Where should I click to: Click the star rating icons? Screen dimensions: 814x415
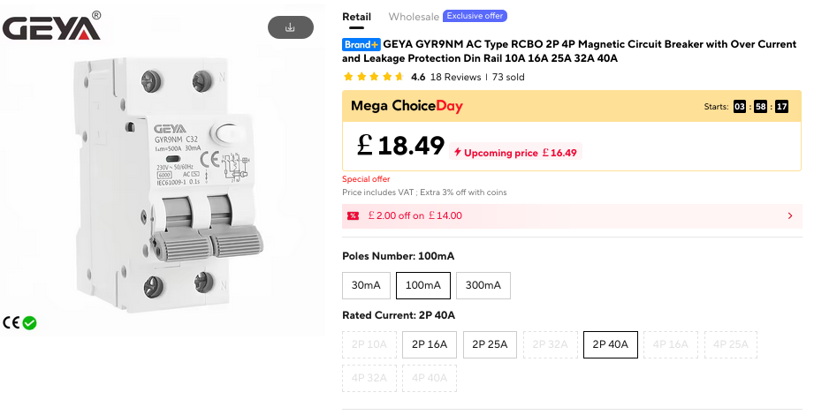tap(373, 77)
